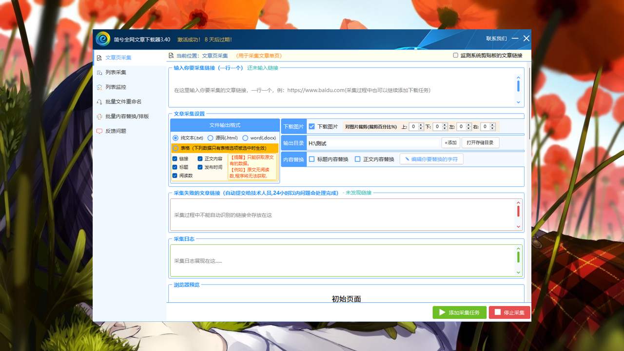Open 反馈问题 sidebar item

click(129, 131)
